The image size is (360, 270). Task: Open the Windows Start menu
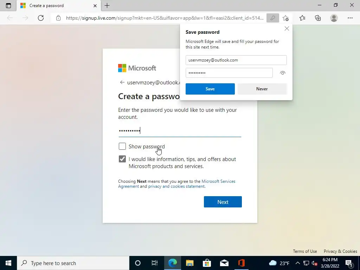(8, 263)
